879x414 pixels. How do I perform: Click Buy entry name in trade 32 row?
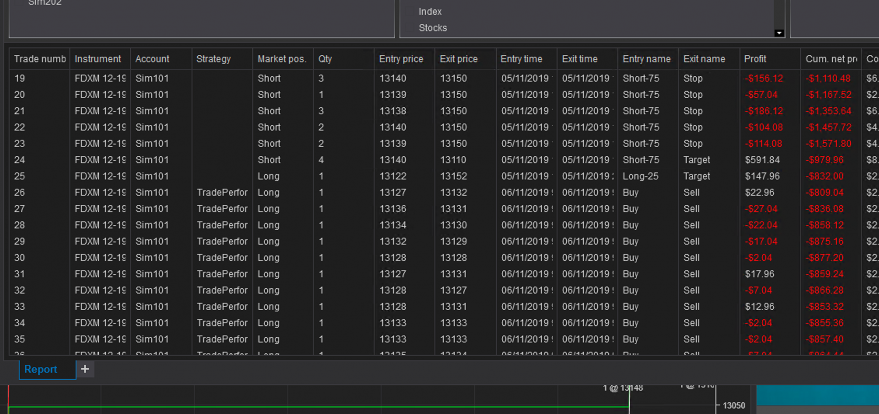click(630, 291)
